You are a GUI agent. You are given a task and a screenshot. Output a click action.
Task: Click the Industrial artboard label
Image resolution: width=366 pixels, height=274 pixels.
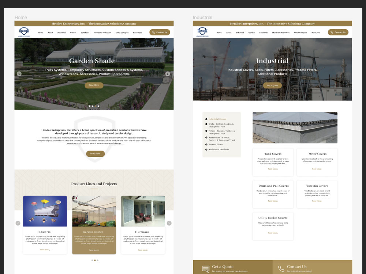click(203, 18)
